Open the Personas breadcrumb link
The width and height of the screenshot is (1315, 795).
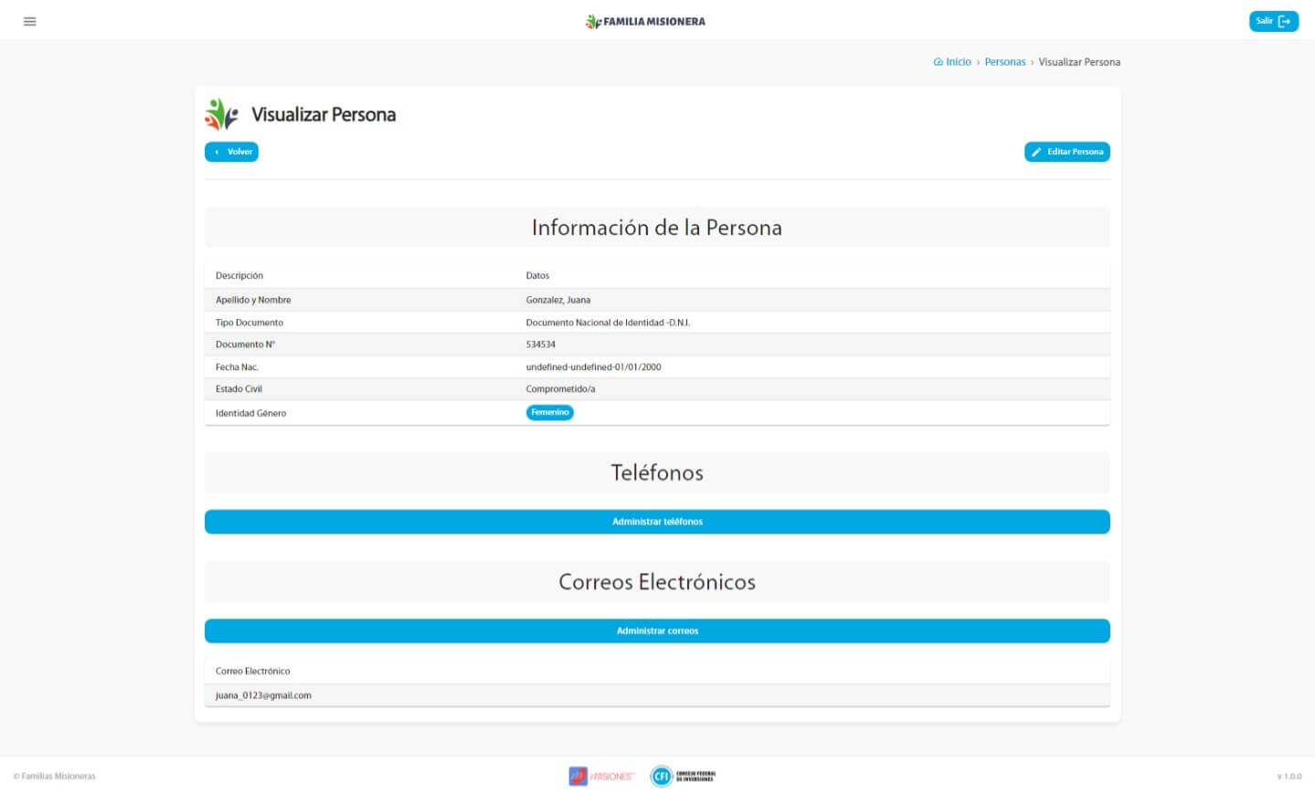[x=1004, y=62]
